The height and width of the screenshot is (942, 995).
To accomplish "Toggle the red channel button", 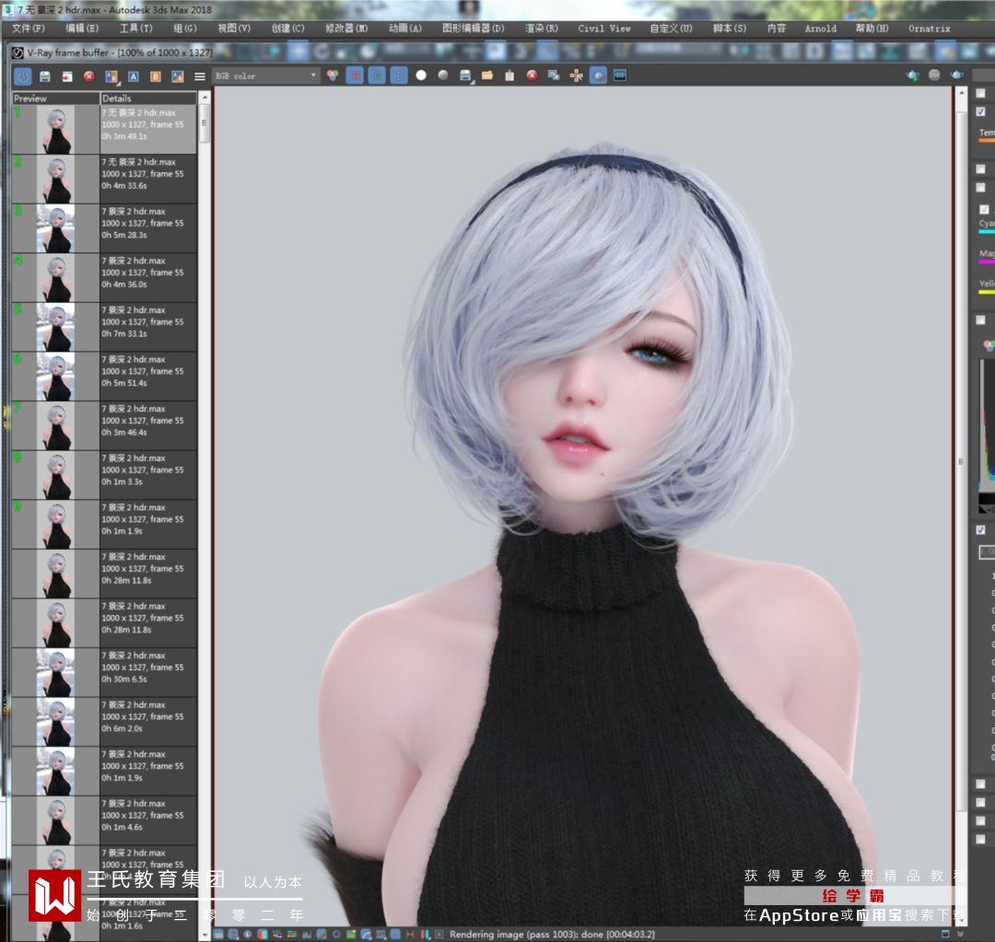I will tap(355, 76).
